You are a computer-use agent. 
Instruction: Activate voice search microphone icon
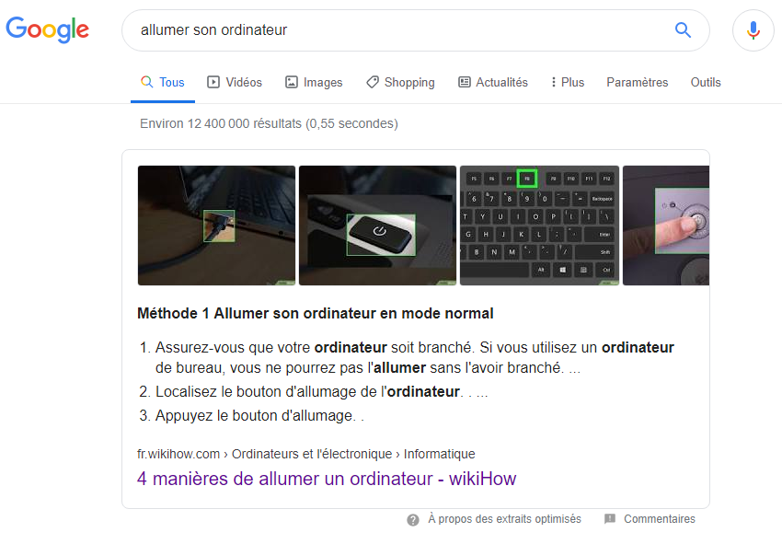(x=753, y=30)
